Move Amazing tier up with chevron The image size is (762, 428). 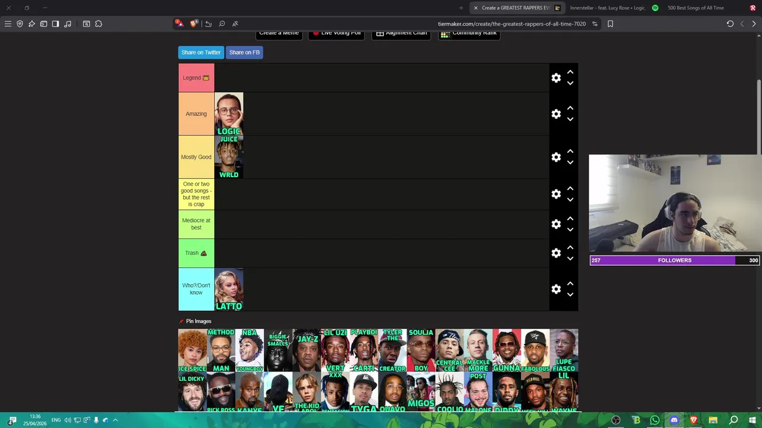pos(570,108)
